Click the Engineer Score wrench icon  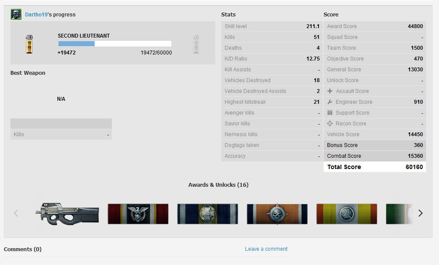click(330, 102)
